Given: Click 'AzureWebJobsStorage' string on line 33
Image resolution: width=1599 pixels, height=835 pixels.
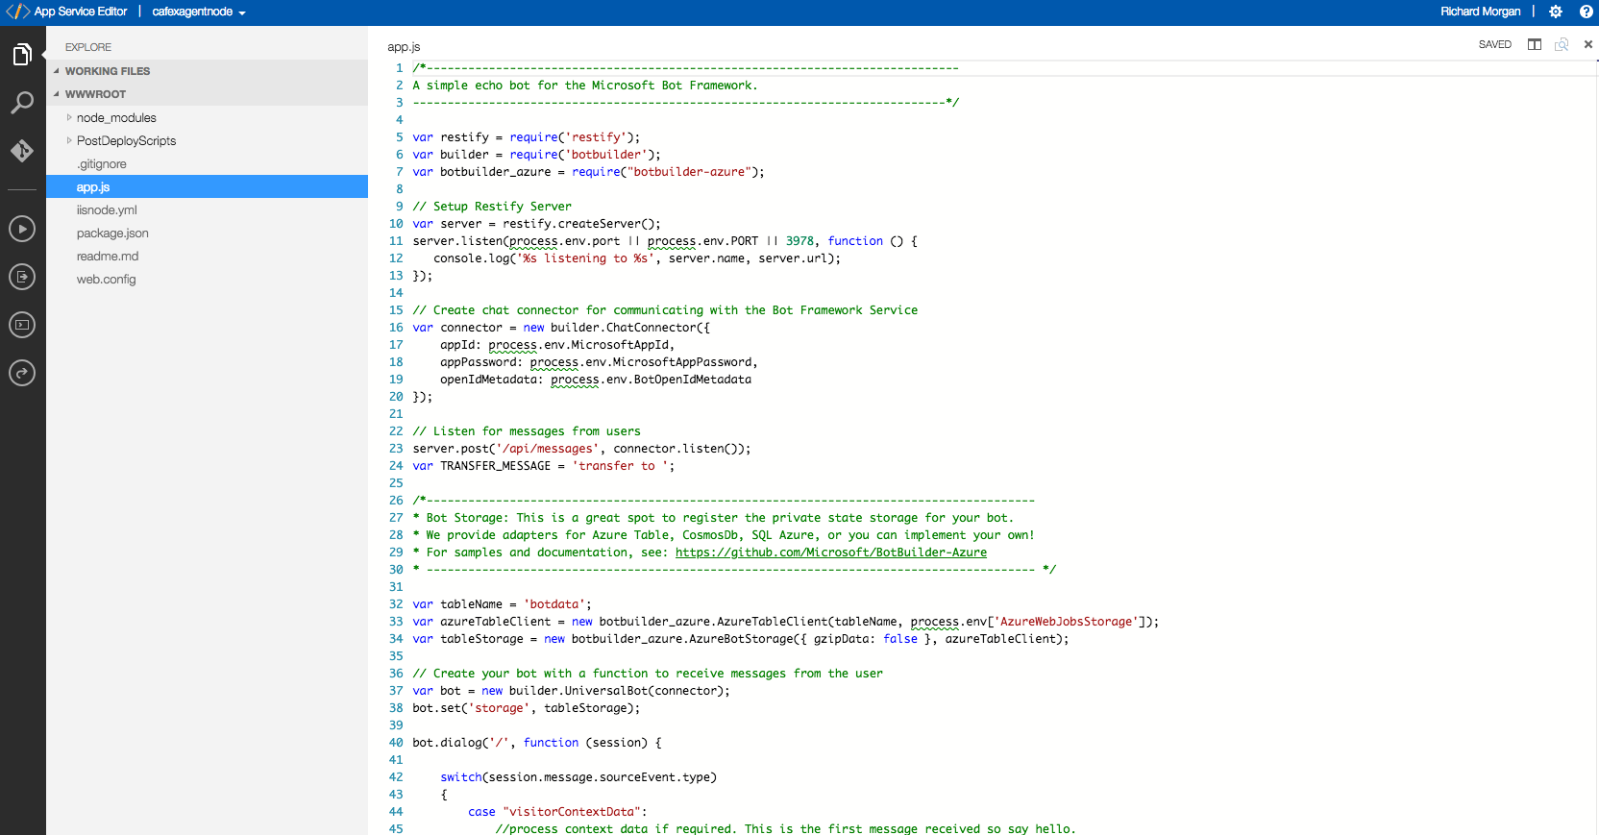Looking at the screenshot, I should point(1069,621).
